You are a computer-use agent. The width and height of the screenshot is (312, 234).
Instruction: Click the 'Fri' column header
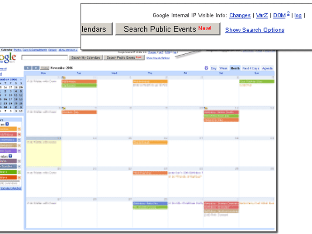click(185, 73)
